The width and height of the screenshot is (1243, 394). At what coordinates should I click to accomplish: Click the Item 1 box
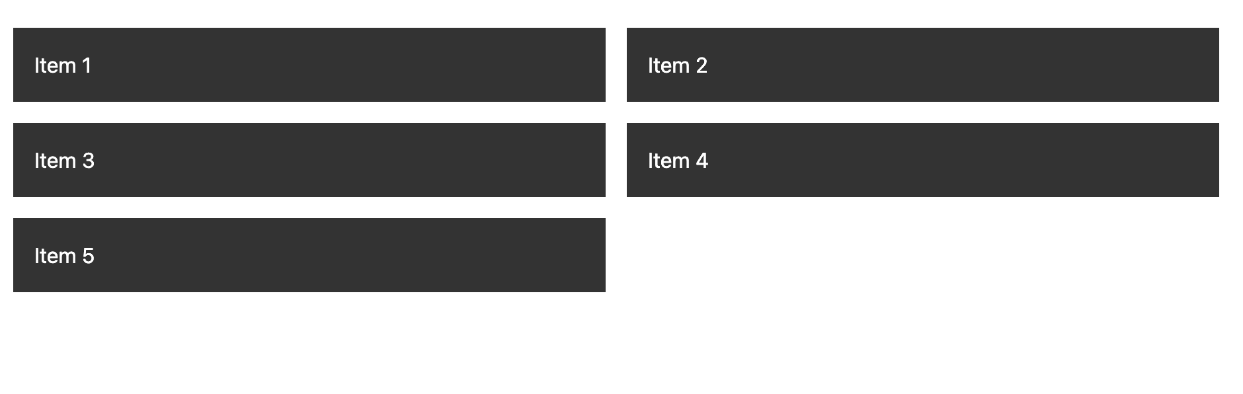[309, 65]
